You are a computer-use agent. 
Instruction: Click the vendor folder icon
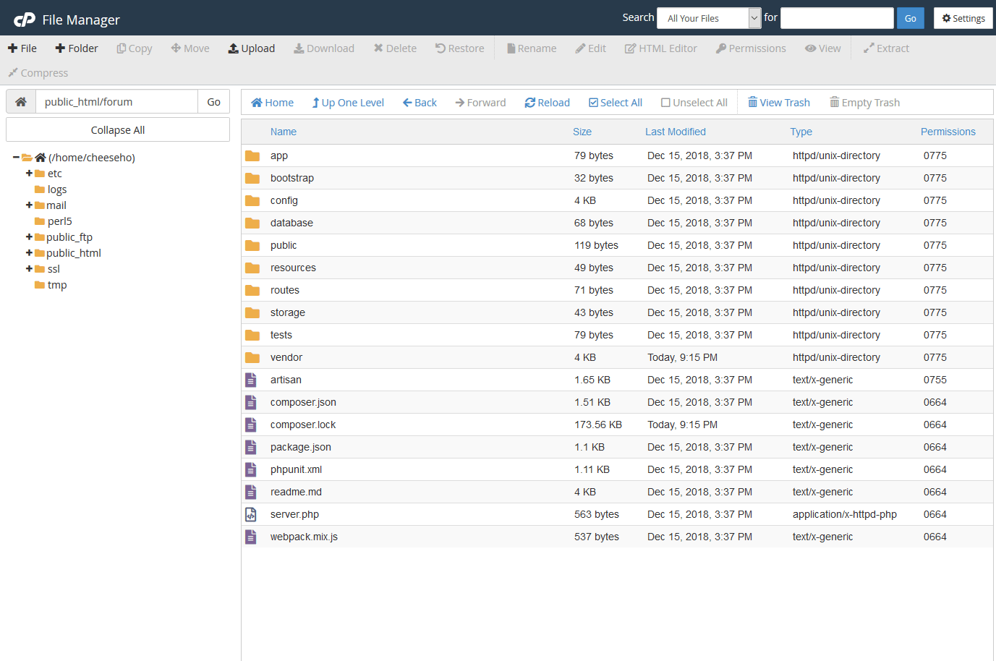252,357
